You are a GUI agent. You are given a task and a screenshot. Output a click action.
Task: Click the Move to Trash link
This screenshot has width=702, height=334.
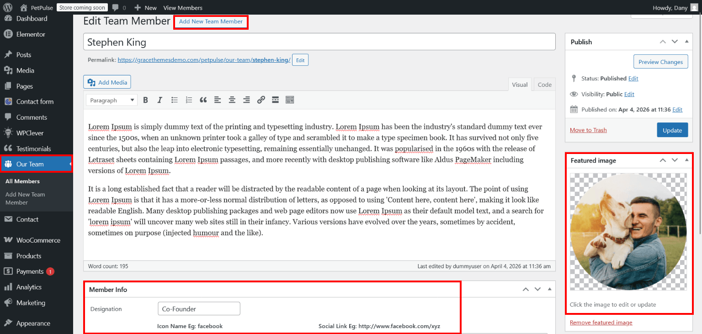[588, 130]
